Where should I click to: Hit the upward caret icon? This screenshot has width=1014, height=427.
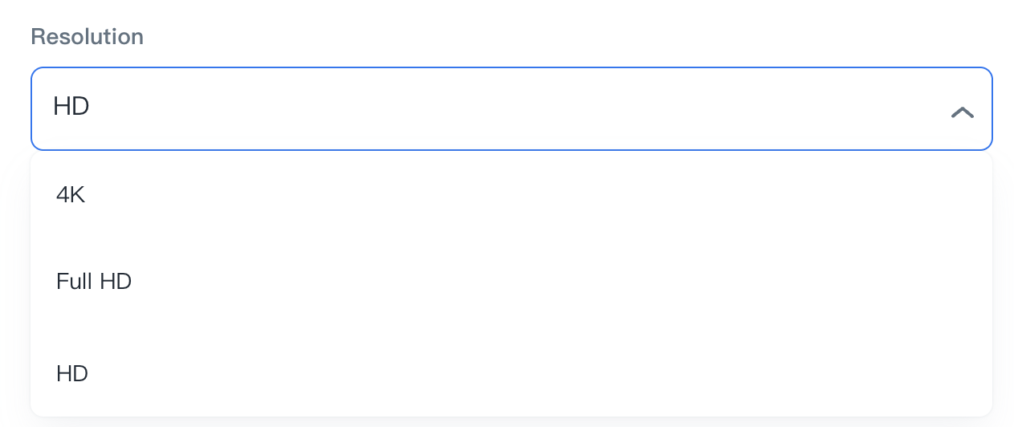[962, 112]
